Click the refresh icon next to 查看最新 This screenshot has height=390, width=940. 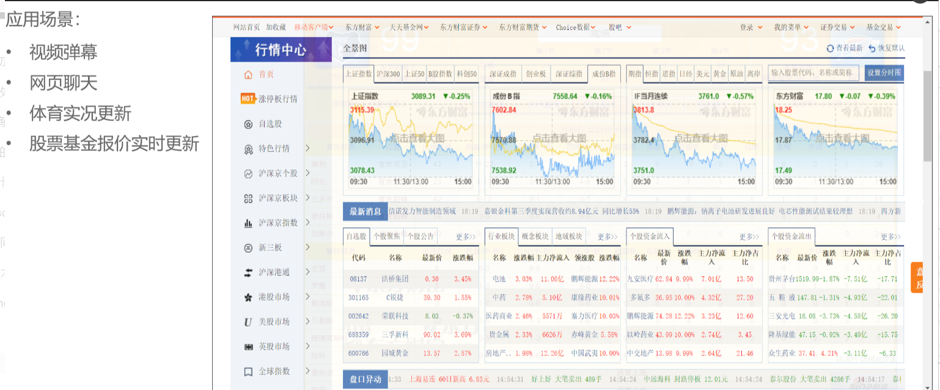[830, 48]
